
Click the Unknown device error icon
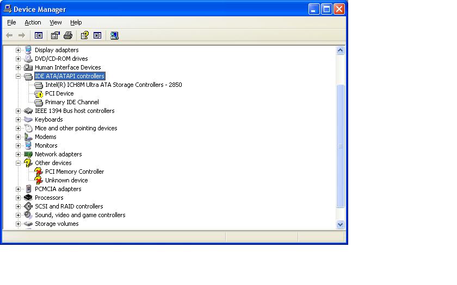pos(39,181)
